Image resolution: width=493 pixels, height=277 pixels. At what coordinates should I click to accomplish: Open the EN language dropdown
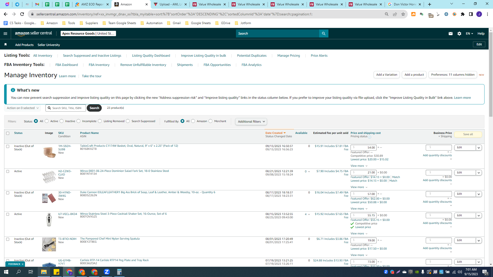tap(469, 34)
